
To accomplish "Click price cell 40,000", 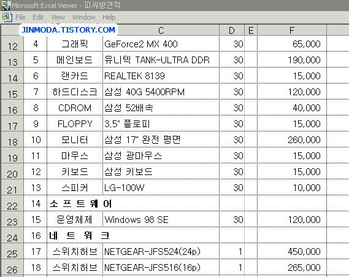I will coord(292,107).
